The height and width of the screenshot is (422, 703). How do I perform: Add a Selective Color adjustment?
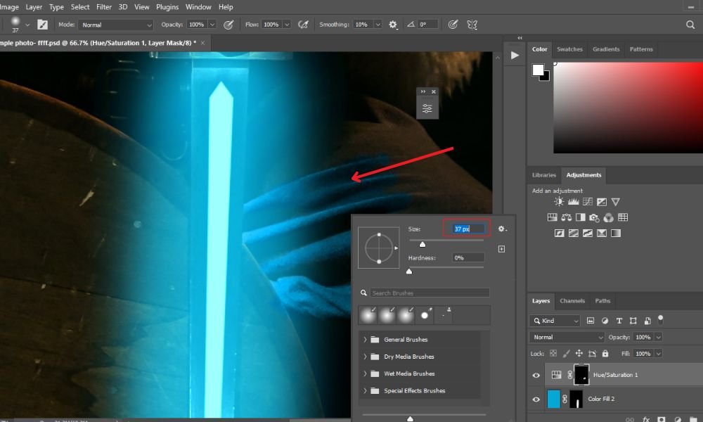(602, 234)
